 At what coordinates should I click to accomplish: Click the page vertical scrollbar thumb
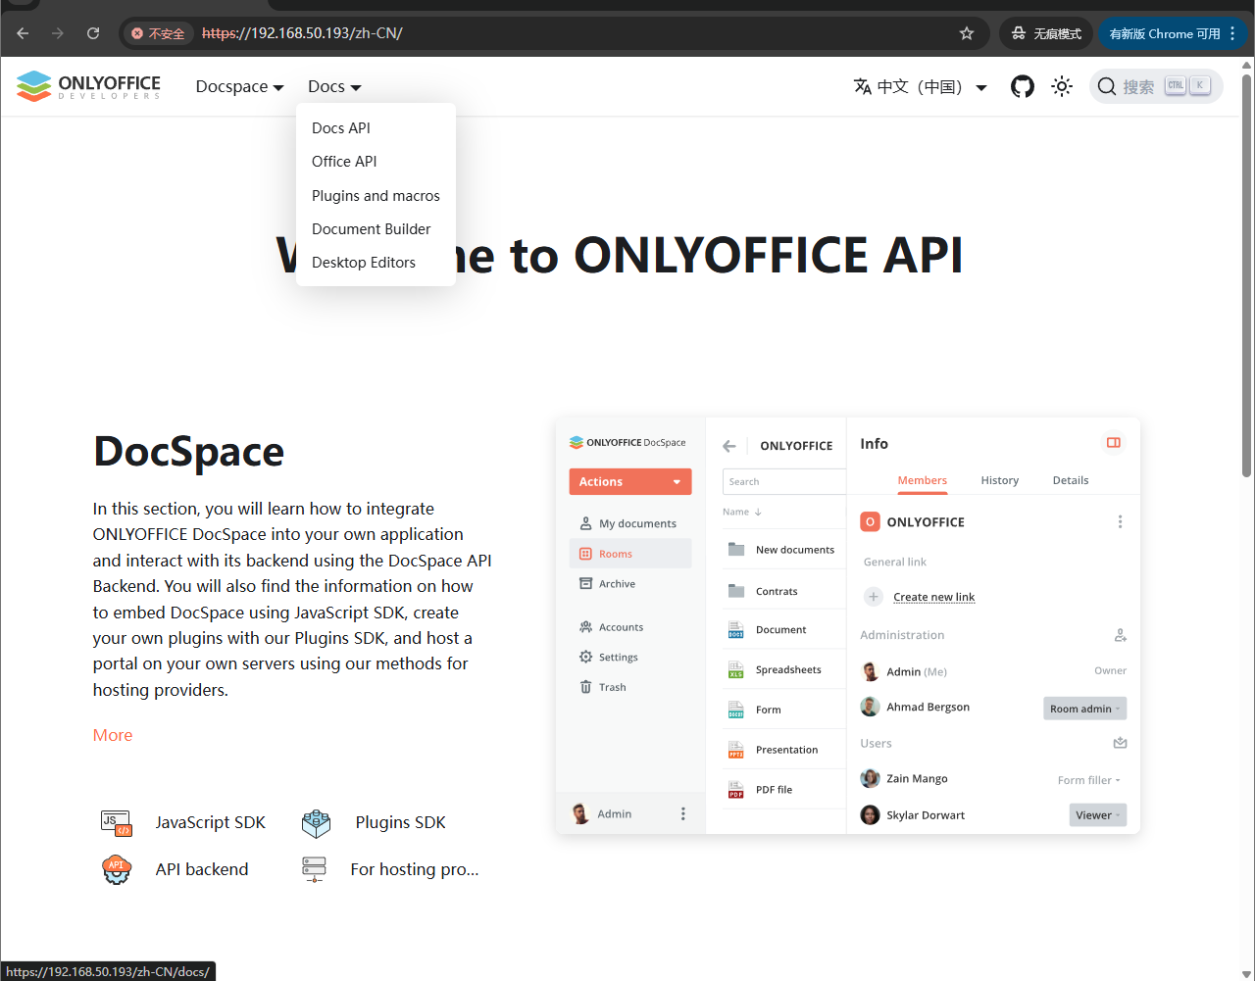click(x=1247, y=274)
